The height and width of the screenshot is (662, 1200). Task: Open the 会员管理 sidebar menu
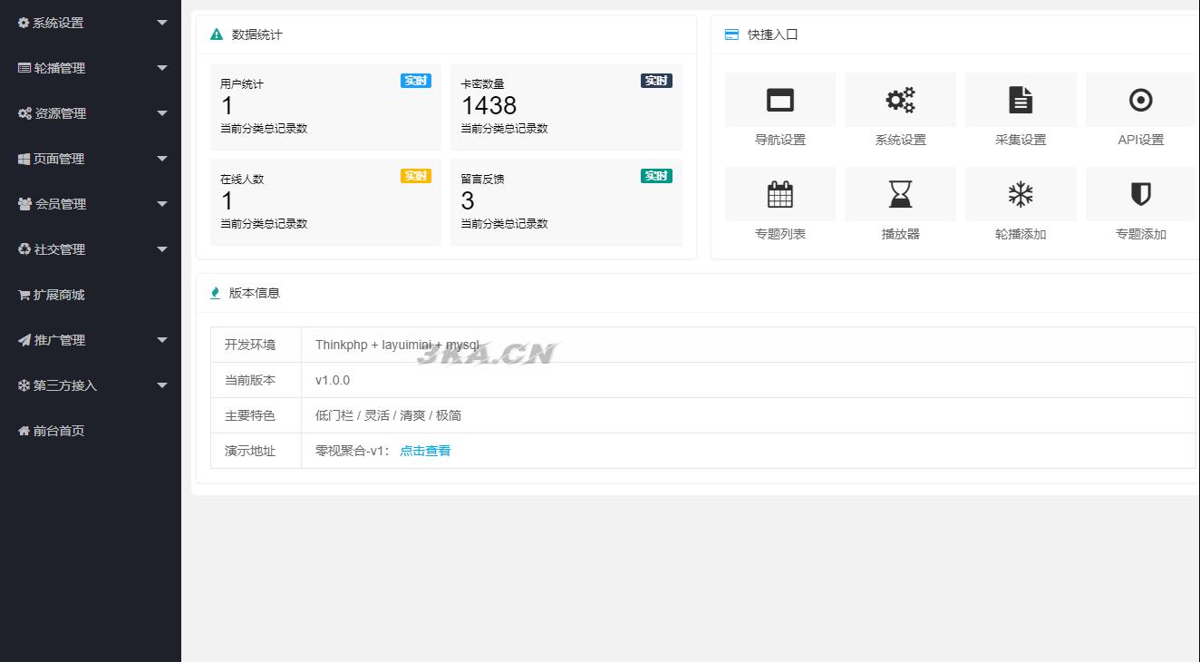(91, 204)
